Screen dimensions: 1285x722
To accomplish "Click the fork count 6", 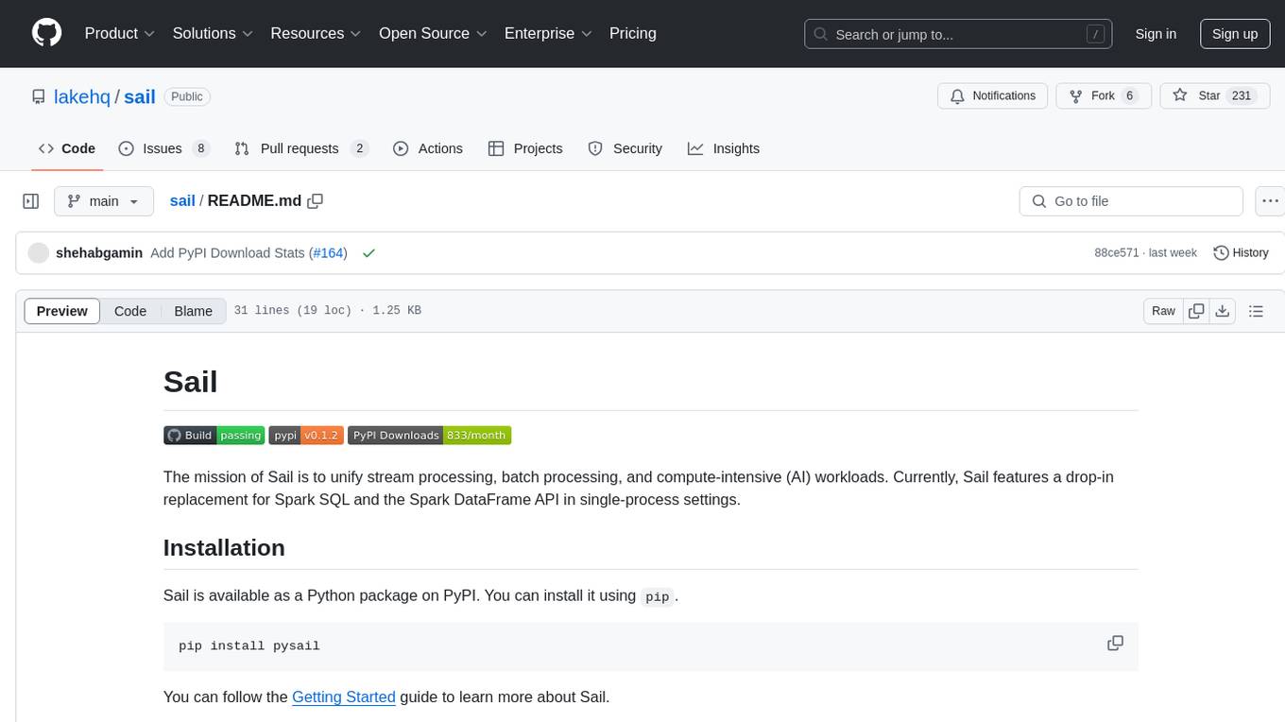I will pos(1129,95).
